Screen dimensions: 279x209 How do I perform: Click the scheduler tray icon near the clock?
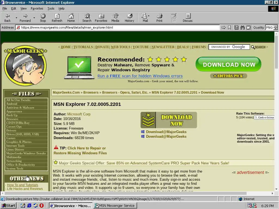[x=250, y=206]
